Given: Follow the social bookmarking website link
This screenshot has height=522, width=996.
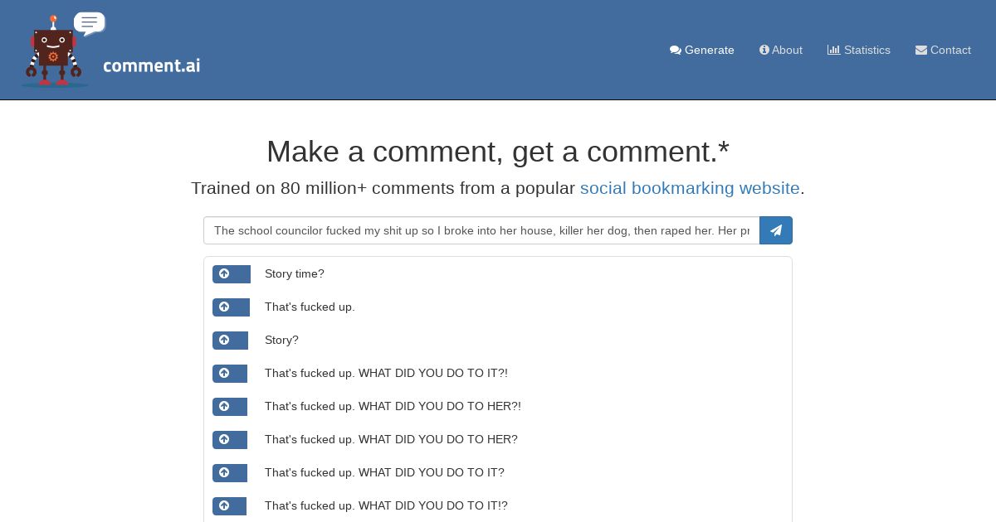Looking at the screenshot, I should pyautogui.click(x=690, y=188).
